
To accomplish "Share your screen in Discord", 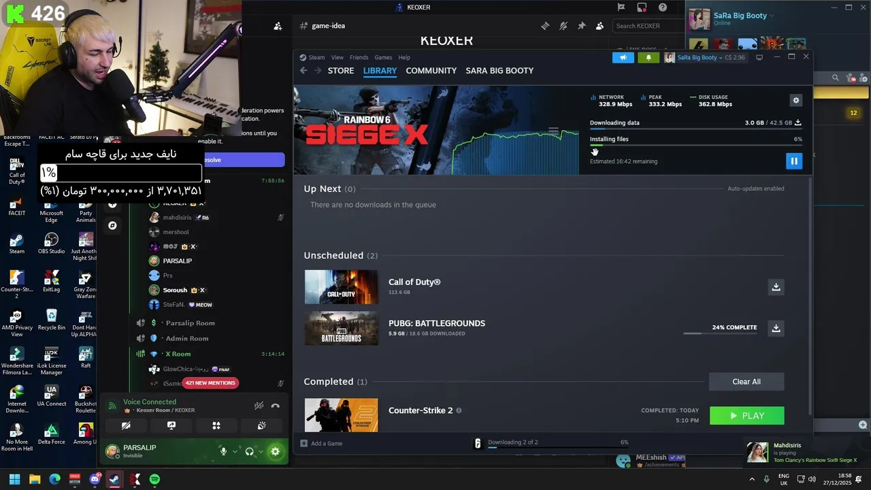I will pyautogui.click(x=171, y=425).
